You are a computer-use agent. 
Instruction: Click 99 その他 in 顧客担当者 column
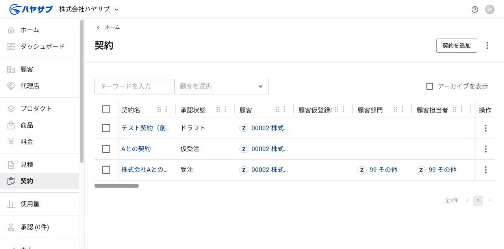[443, 170]
